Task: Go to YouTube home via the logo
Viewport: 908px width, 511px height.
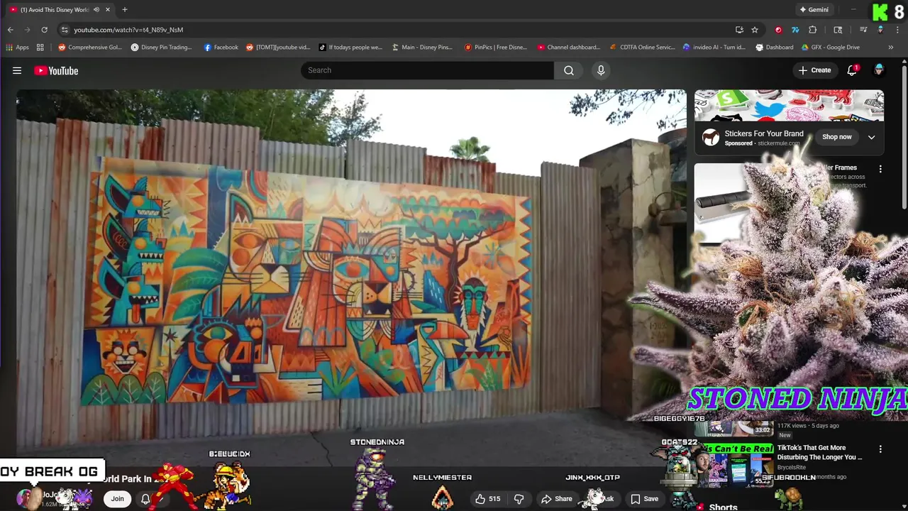Action: pos(56,70)
